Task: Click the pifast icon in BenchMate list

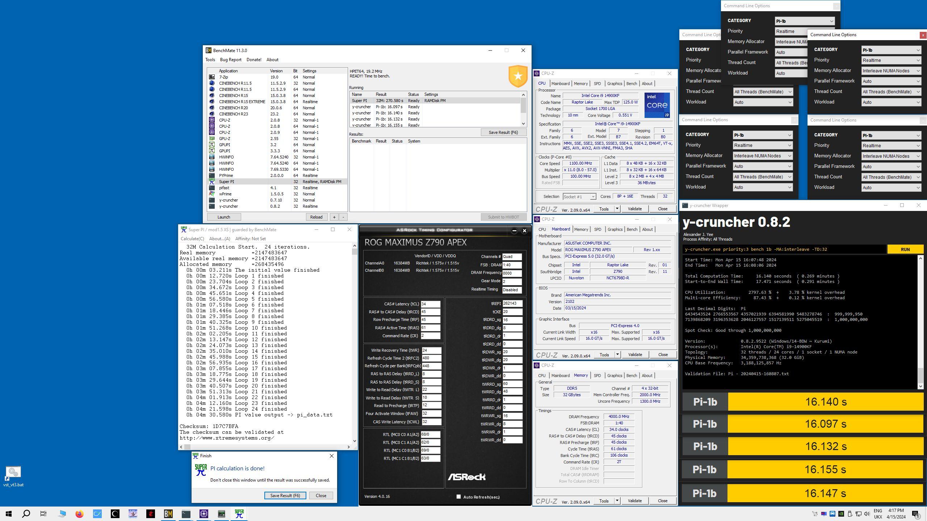Action: [x=212, y=188]
